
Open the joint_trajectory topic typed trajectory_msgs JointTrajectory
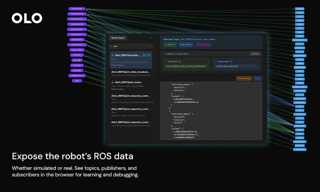coord(131,112)
